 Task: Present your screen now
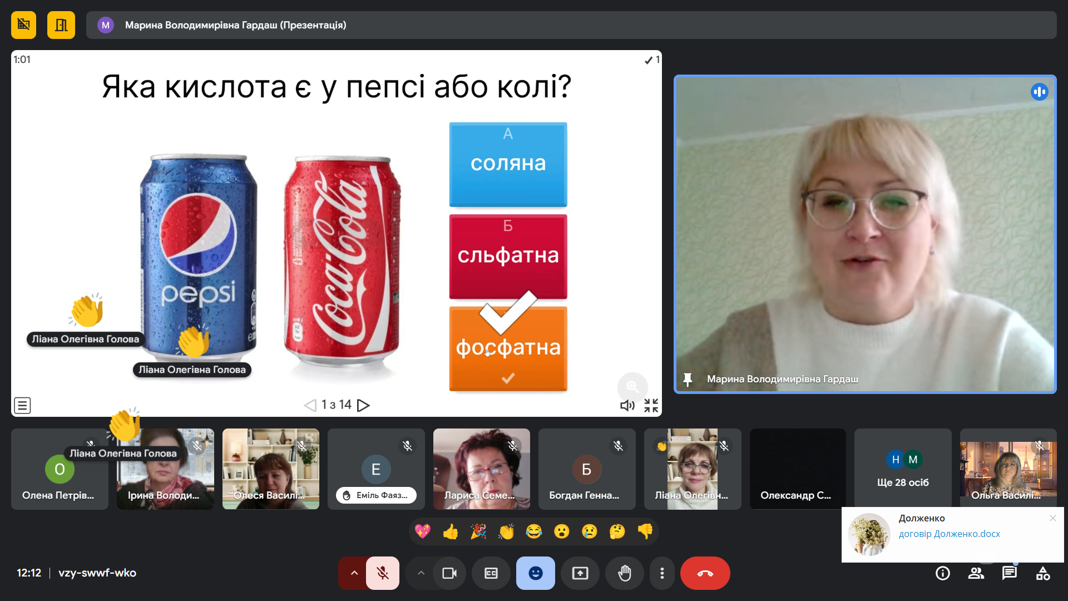click(580, 573)
